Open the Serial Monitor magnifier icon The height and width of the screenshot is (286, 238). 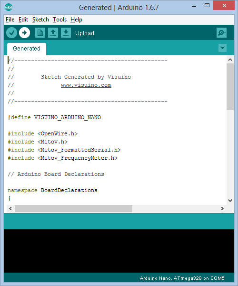(x=221, y=33)
